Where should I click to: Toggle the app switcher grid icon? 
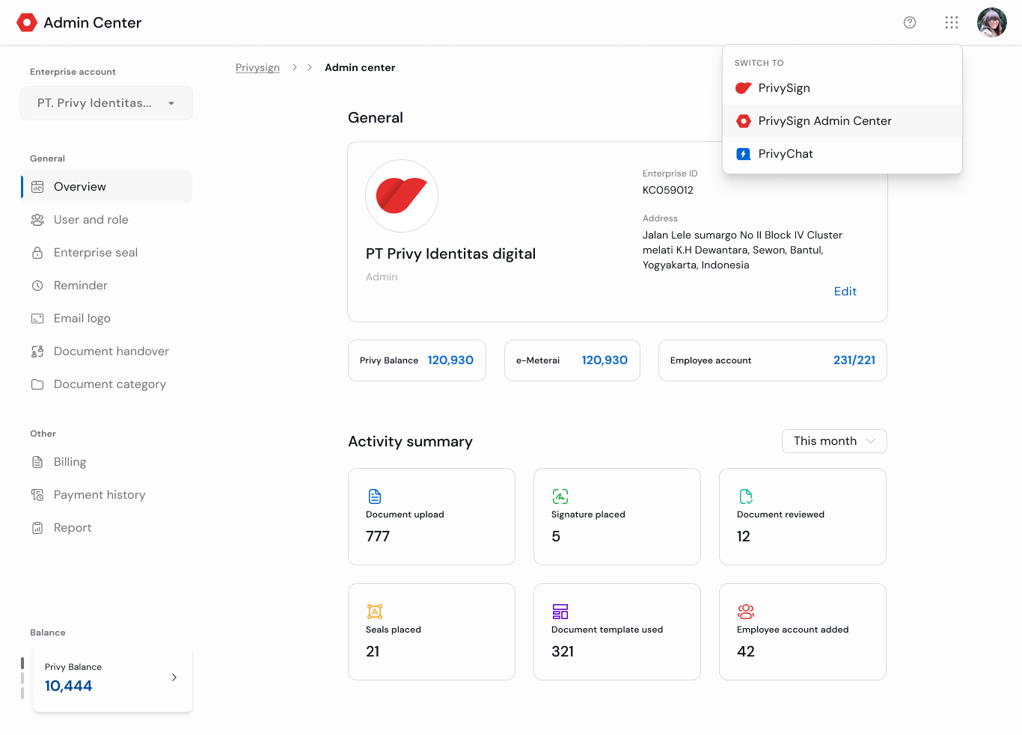click(x=952, y=22)
